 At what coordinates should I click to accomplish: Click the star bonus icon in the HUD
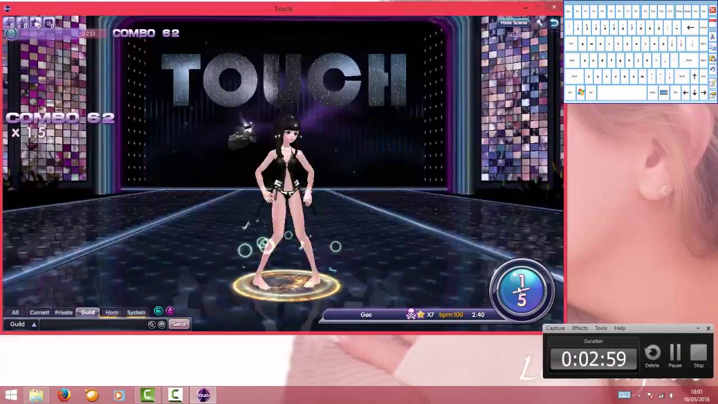point(36,23)
